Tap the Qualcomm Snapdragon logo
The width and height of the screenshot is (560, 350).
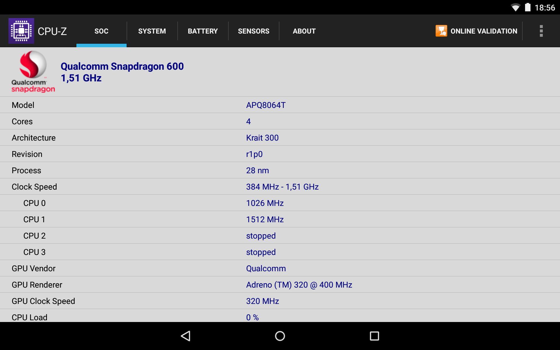tap(33, 72)
